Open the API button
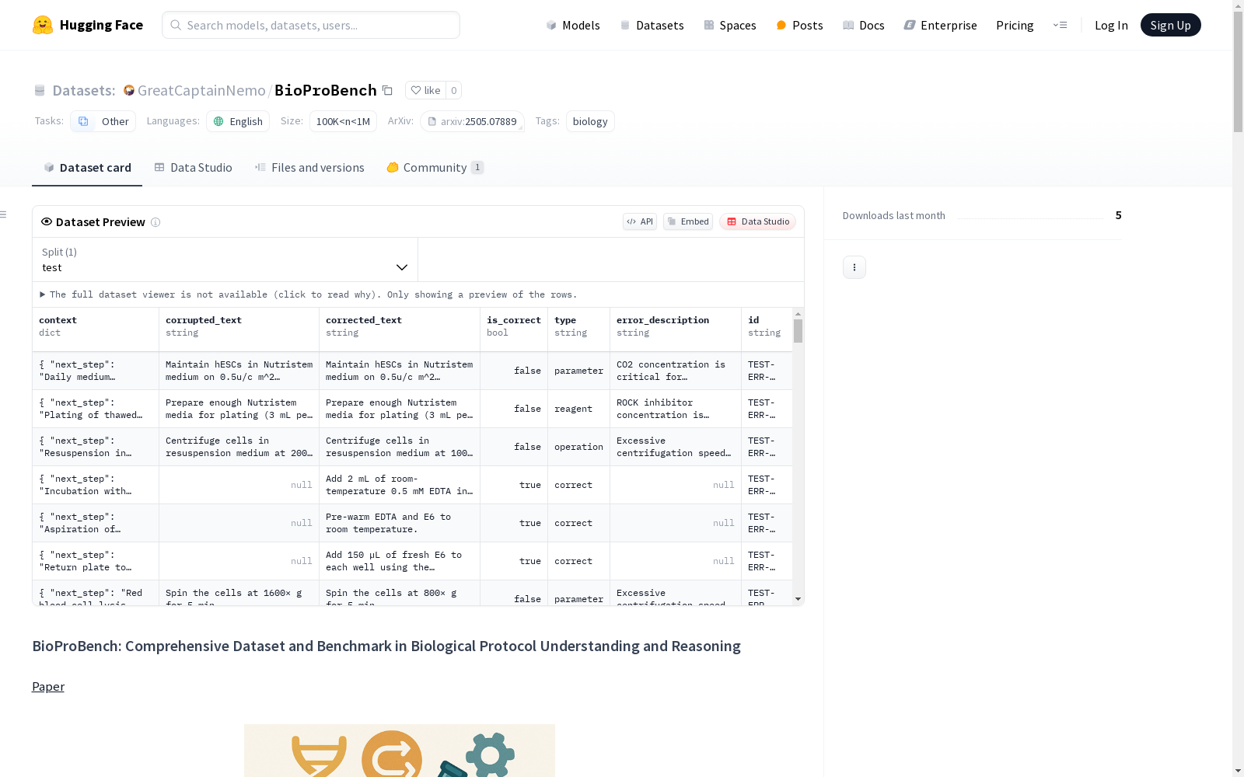This screenshot has width=1244, height=777. pyautogui.click(x=640, y=221)
